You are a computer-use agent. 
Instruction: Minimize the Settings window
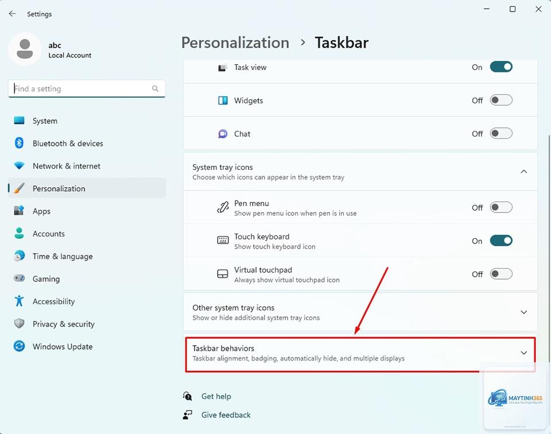[x=487, y=9]
